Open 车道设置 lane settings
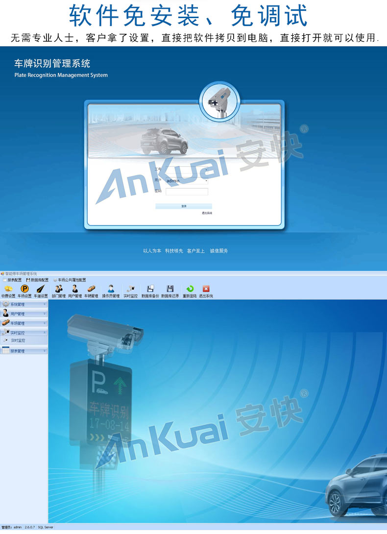387x534 pixels. (x=41, y=289)
